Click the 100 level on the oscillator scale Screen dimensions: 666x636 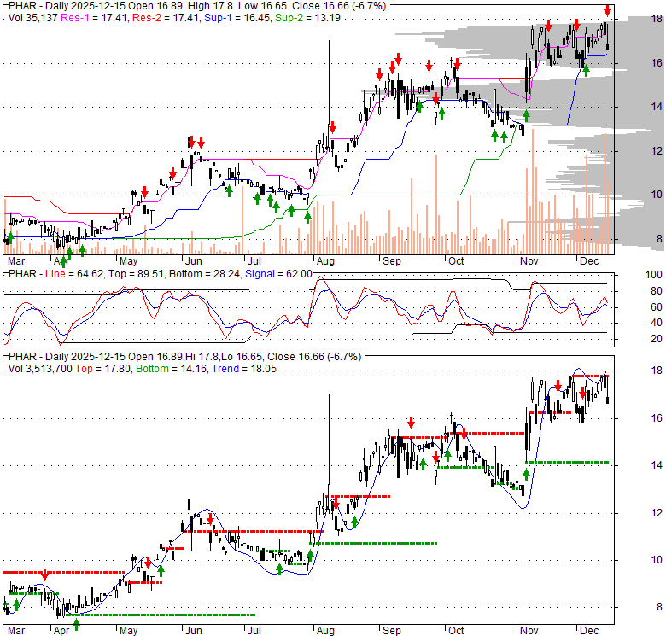tap(631, 276)
